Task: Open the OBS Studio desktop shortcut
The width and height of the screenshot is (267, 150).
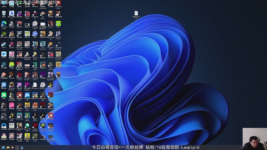Action: [4, 115]
